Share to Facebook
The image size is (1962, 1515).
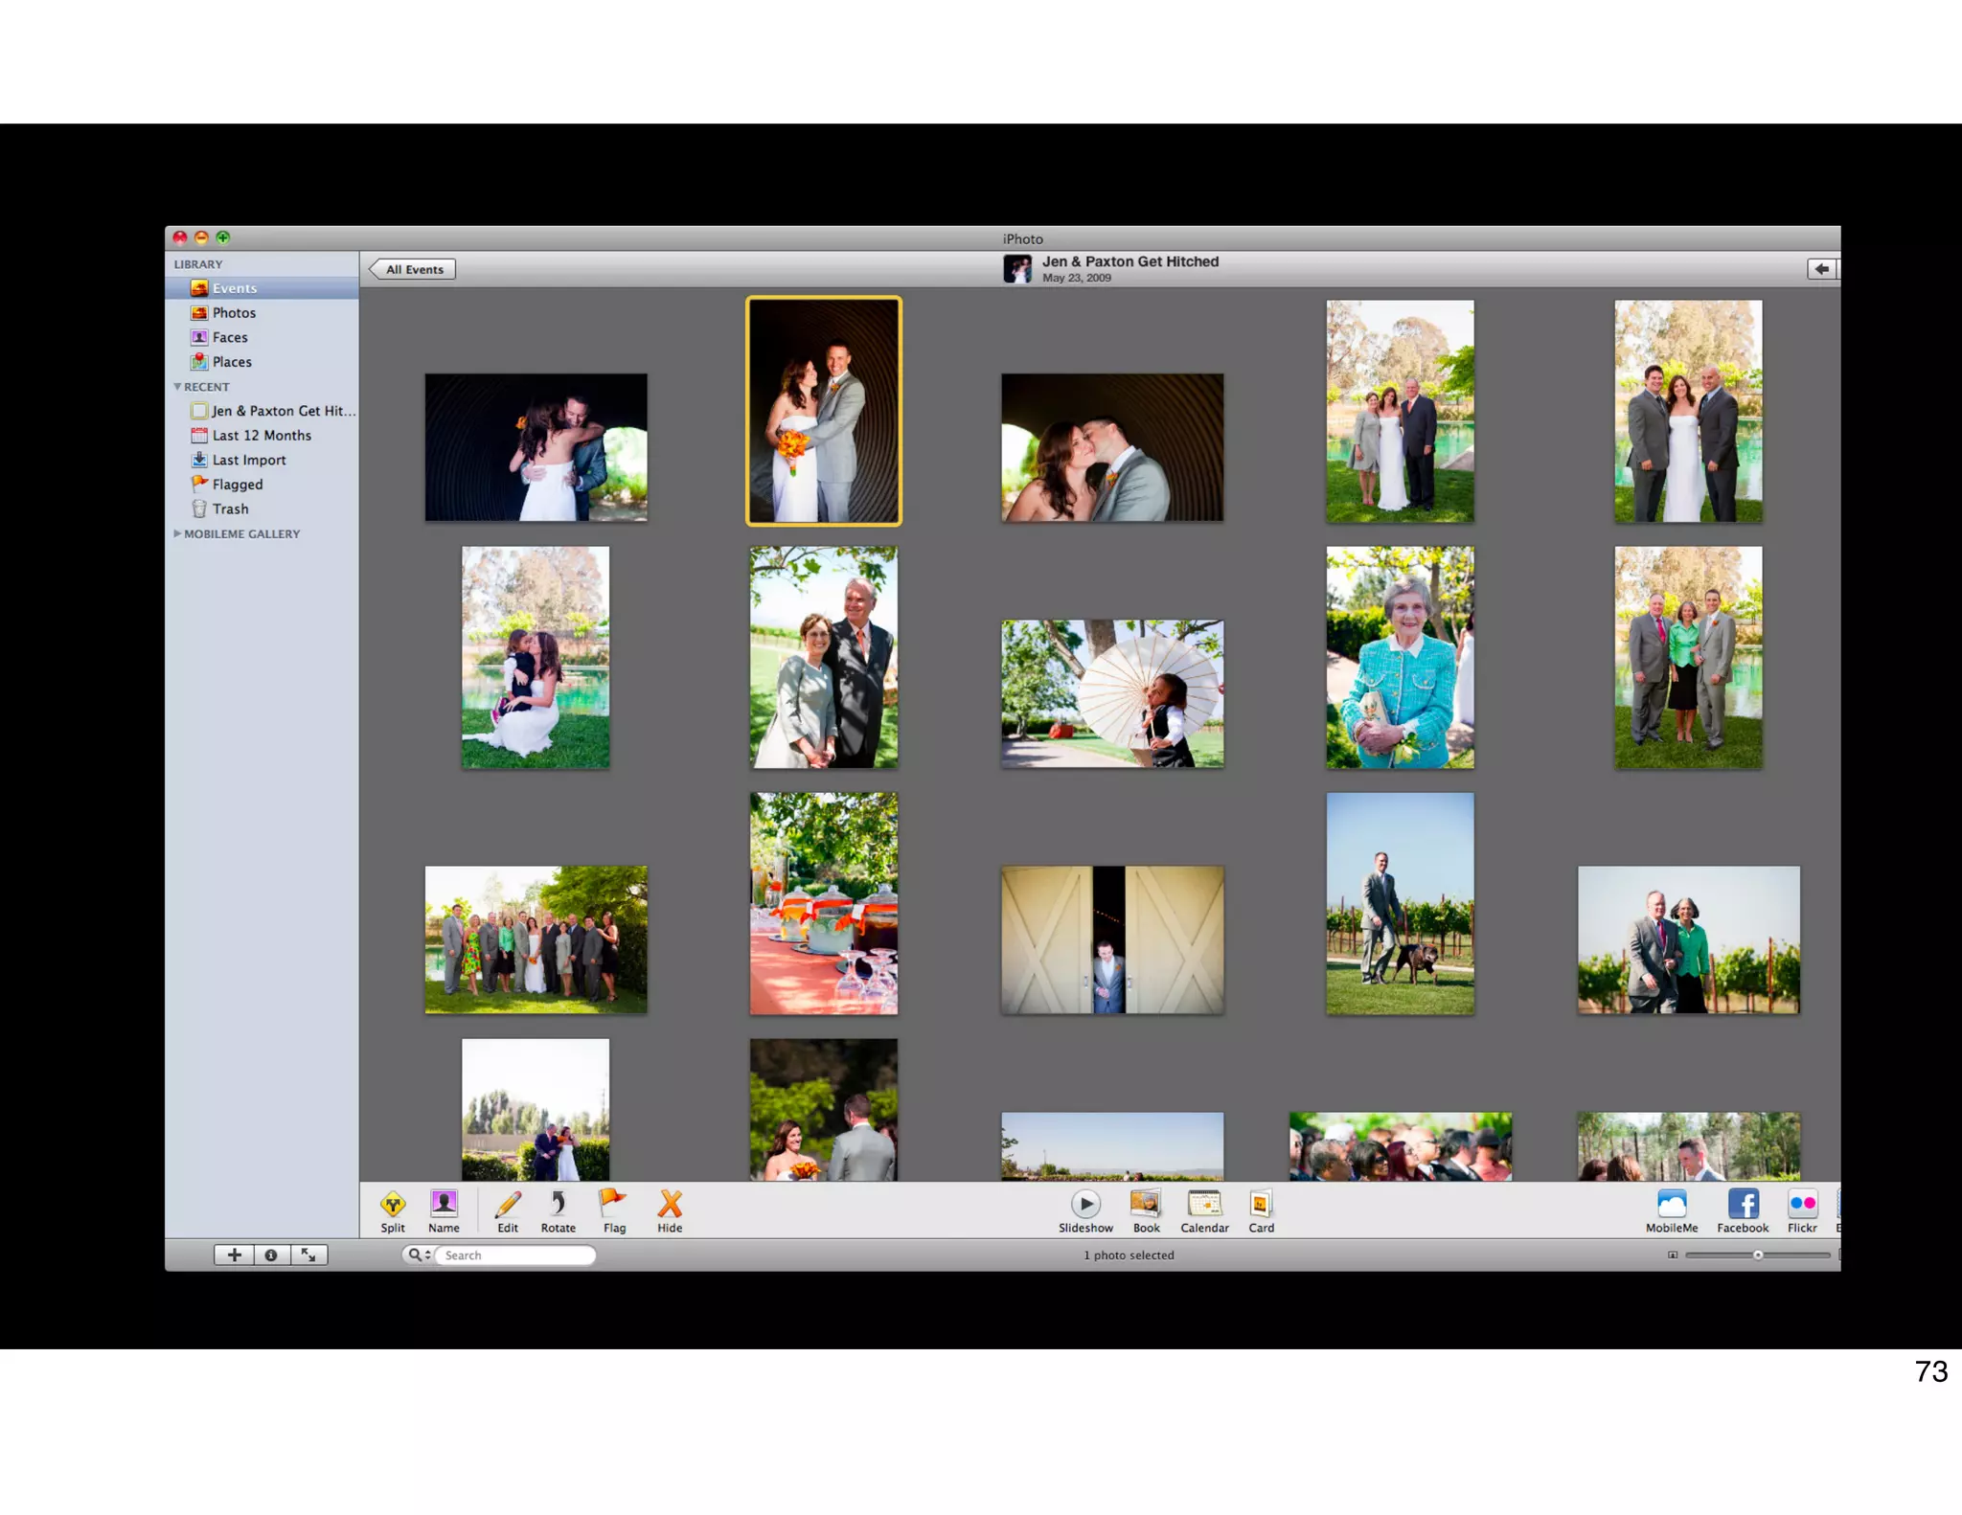[x=1743, y=1205]
